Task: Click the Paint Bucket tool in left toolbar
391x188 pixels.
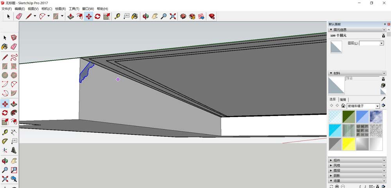Action: 5,47
